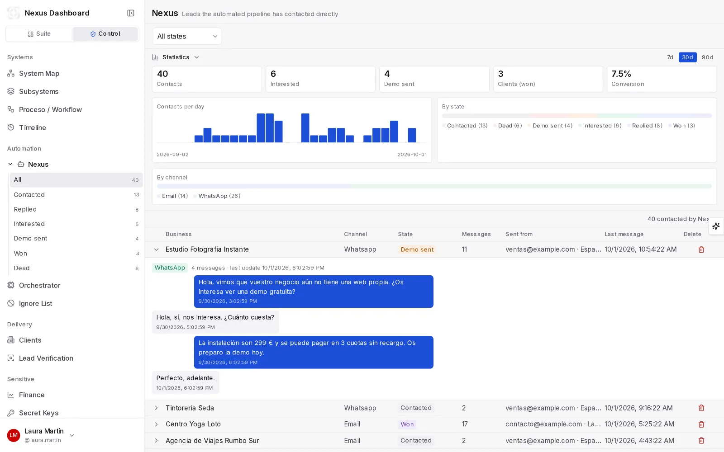Delete Estudio Fotografía Instante row

[701, 250]
